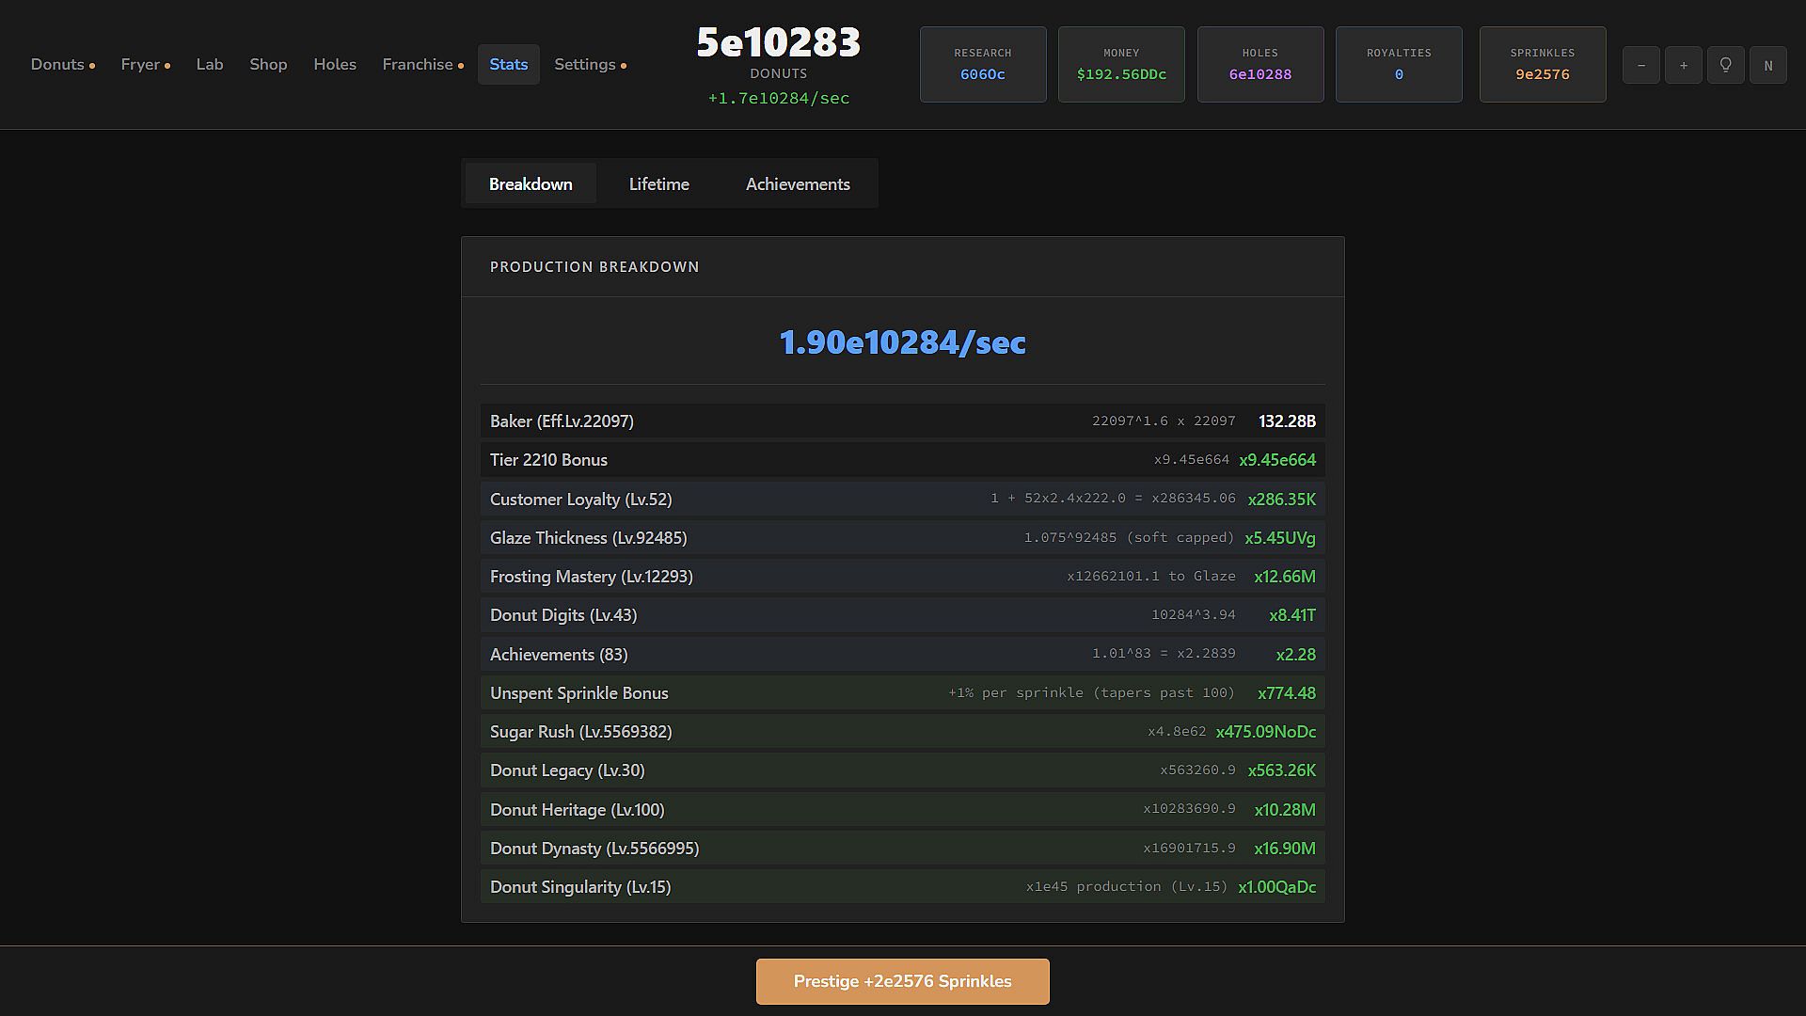The image size is (1806, 1016).
Task: Select the Glaze Thickness (Lv.92485) row
Action: [903, 538]
